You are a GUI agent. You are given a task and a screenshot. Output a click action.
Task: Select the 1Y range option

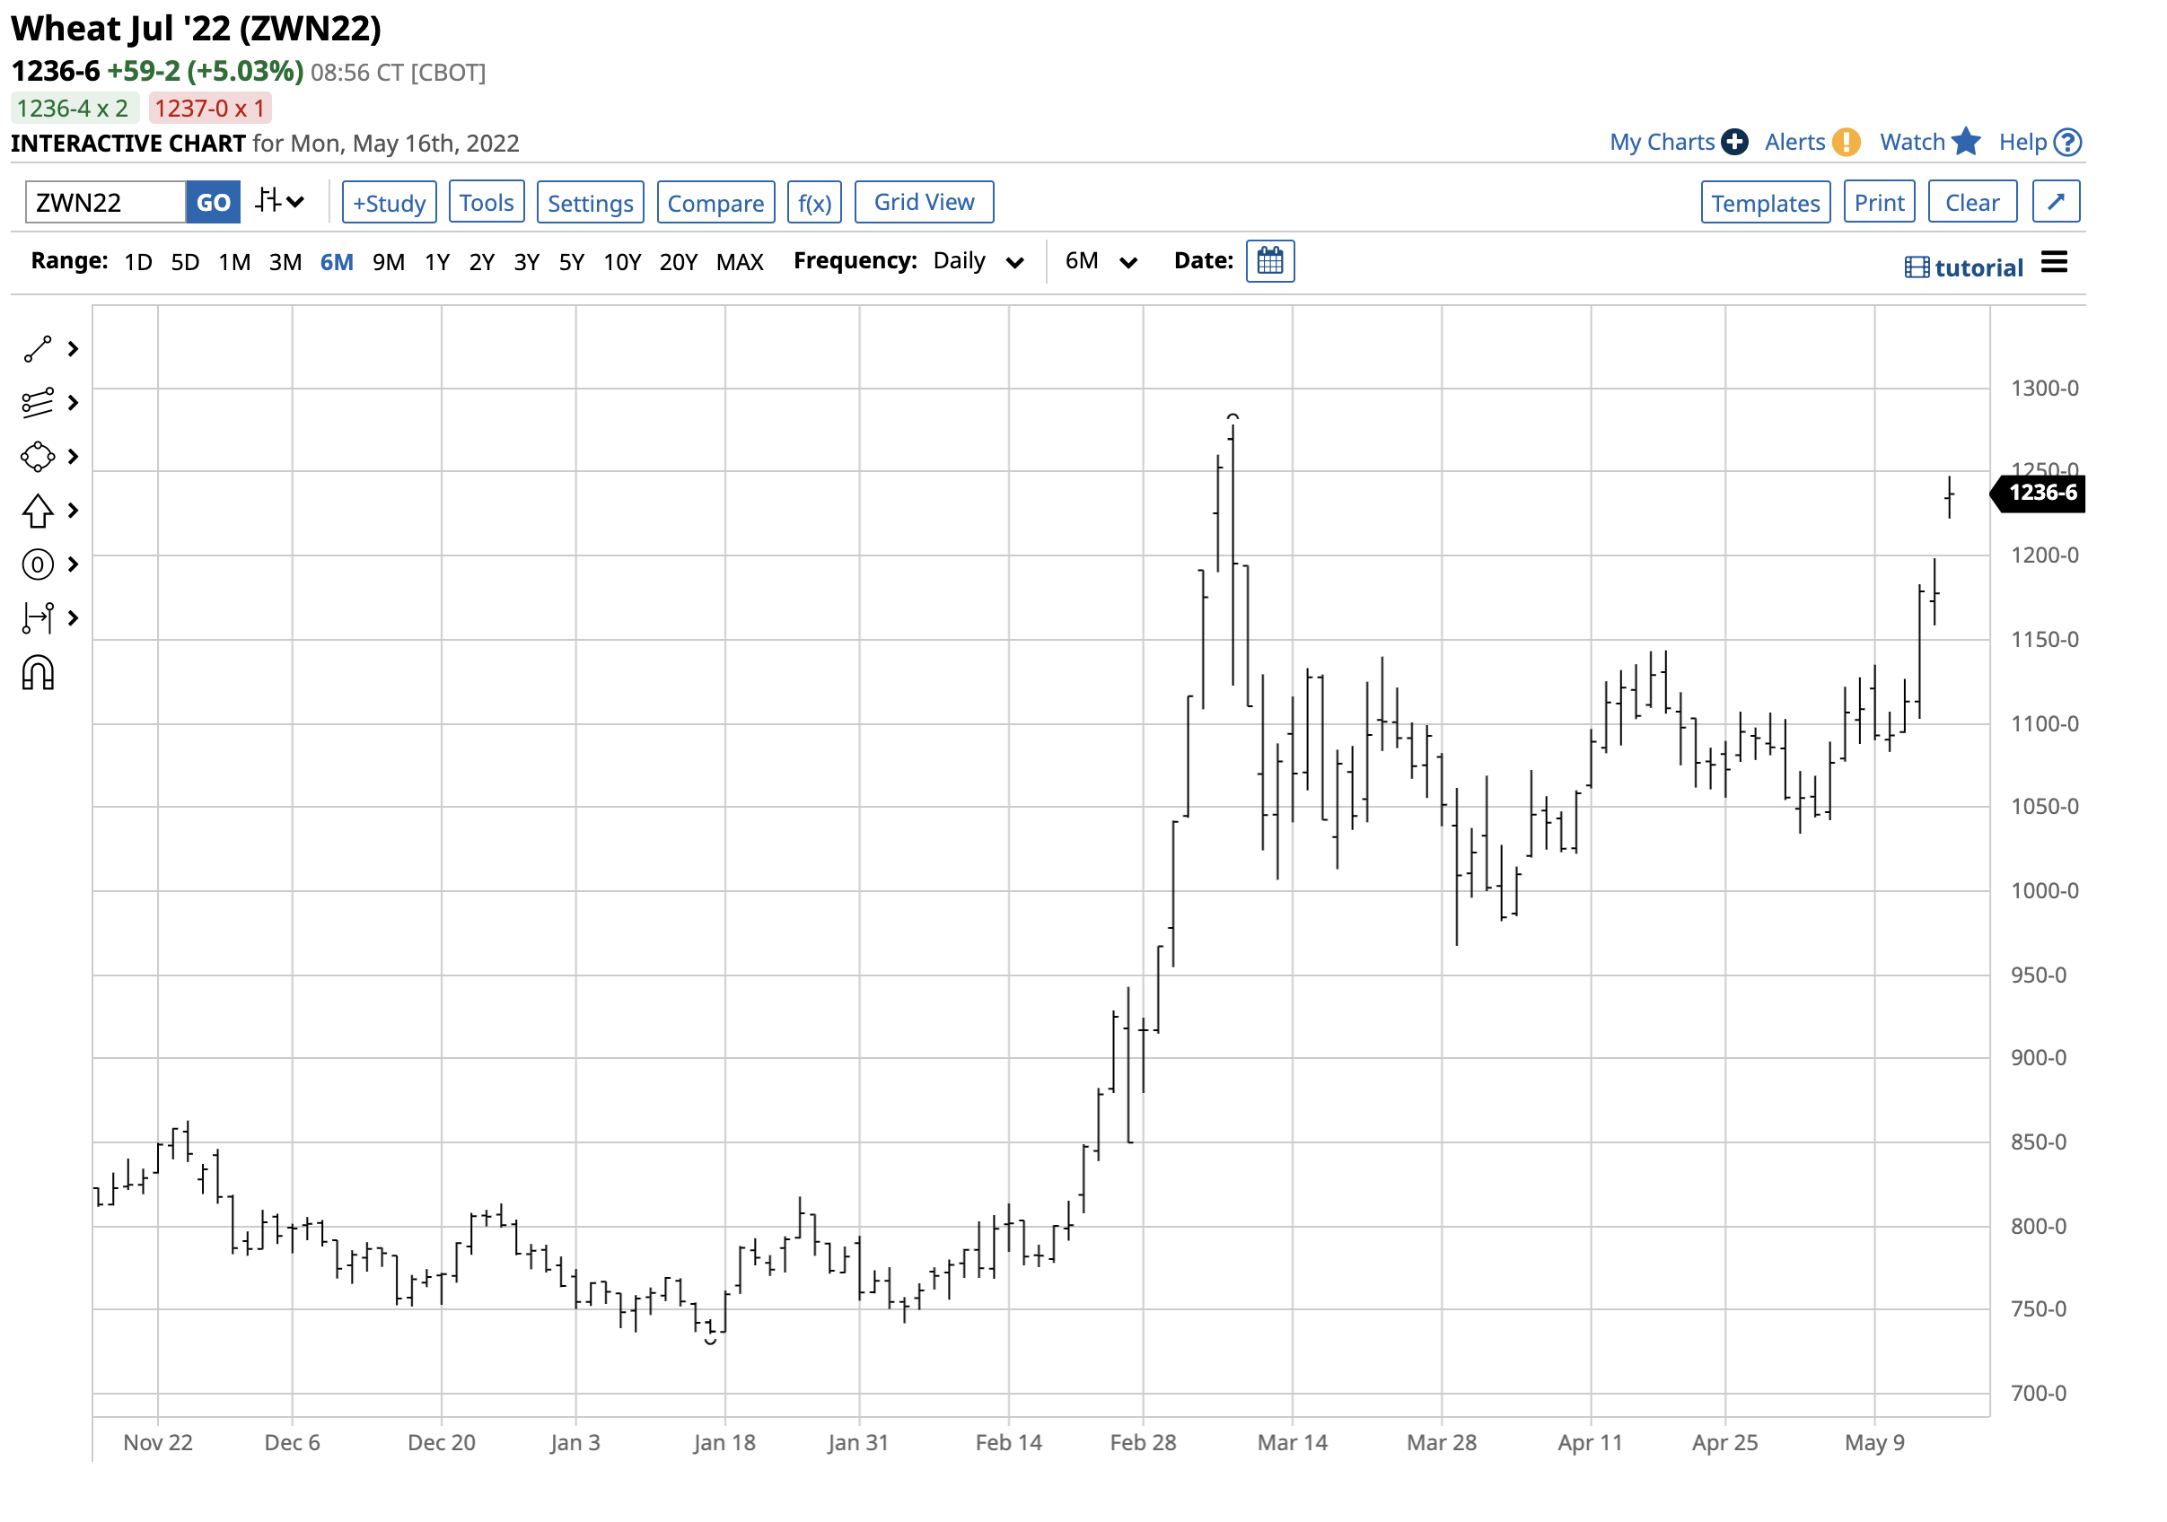[x=437, y=262]
